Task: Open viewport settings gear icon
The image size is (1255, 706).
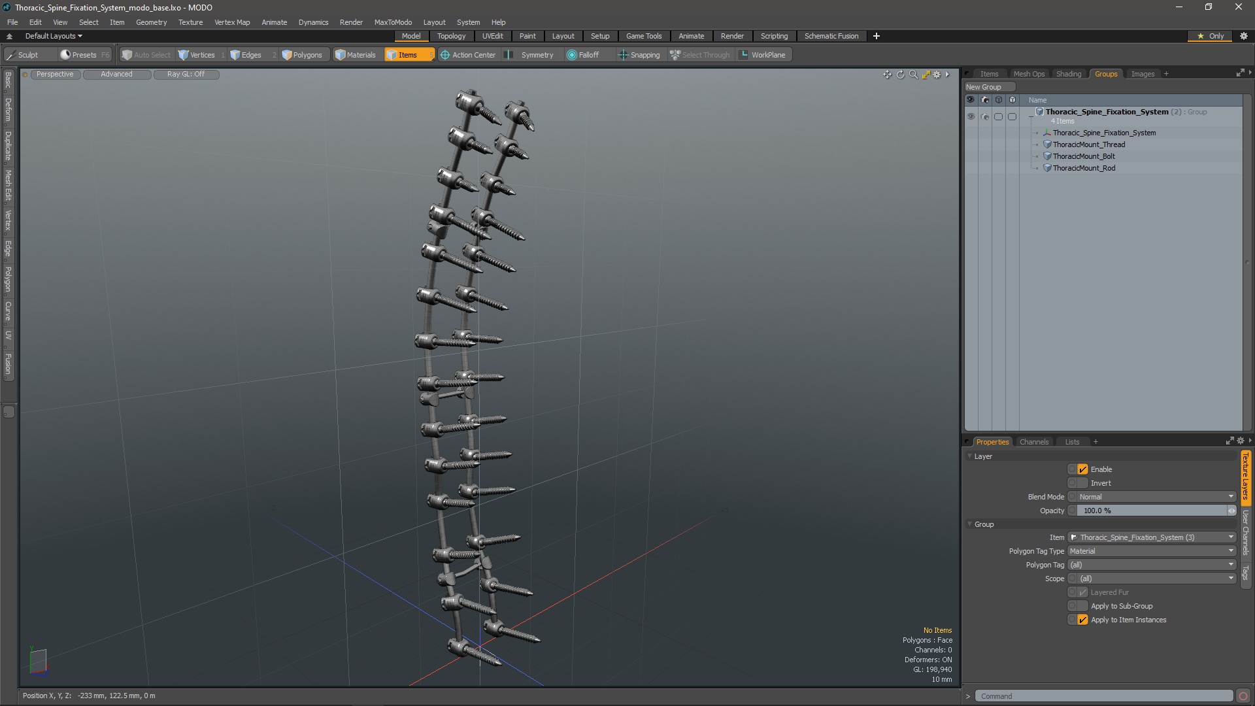Action: pos(937,75)
